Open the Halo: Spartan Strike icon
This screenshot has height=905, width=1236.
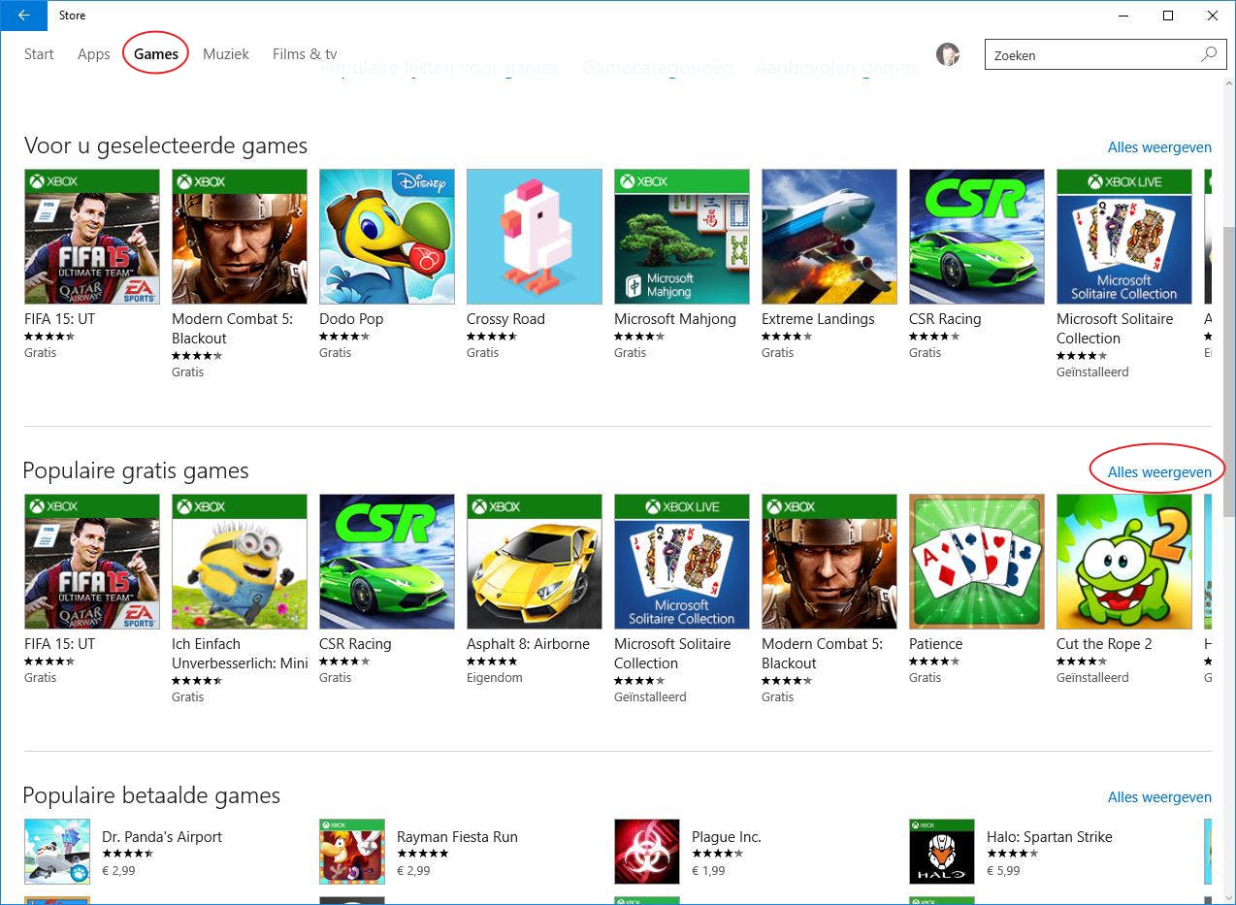tap(942, 852)
